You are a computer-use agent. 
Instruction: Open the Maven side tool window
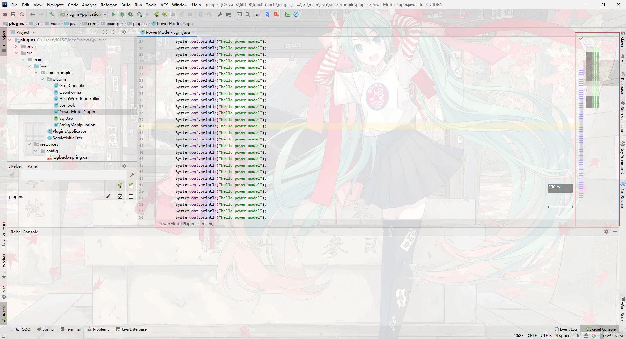(x=623, y=40)
